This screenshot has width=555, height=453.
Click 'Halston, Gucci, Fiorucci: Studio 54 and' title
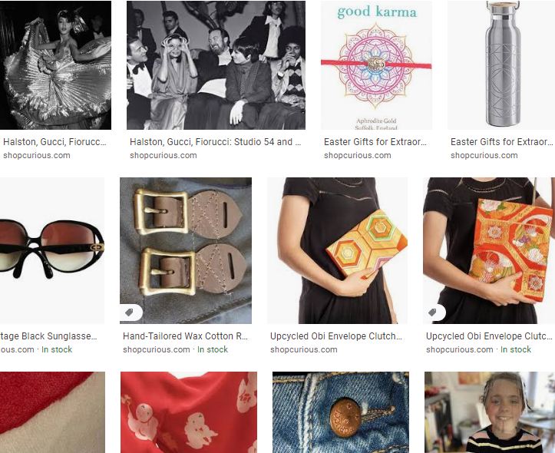coord(215,142)
